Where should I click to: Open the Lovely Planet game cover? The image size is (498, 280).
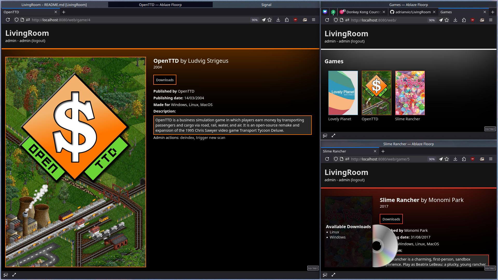(343, 93)
